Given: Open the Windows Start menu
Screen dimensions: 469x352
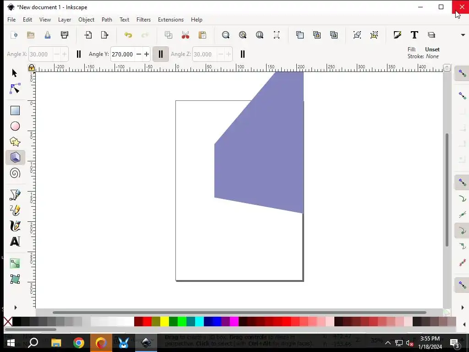Looking at the screenshot, I should (11, 343).
